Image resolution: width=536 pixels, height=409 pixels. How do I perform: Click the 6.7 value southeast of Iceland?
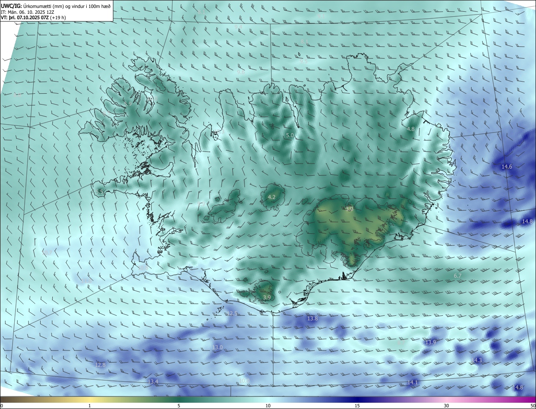point(457,276)
